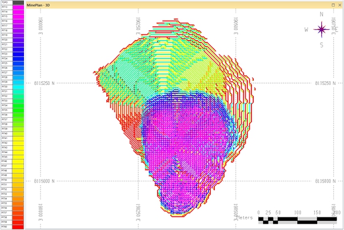Click the TOPO gray legend swatch
The width and height of the screenshot is (344, 230).
pos(18,3)
